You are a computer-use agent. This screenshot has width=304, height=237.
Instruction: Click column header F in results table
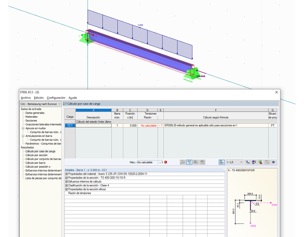216,110
